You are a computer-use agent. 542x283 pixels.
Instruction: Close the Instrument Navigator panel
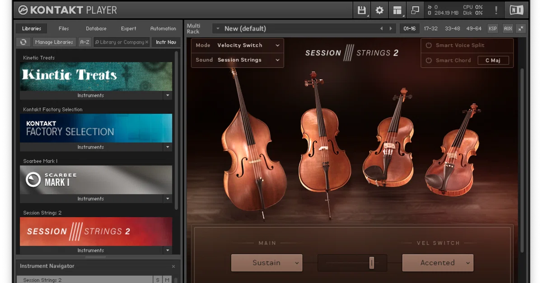tap(173, 266)
